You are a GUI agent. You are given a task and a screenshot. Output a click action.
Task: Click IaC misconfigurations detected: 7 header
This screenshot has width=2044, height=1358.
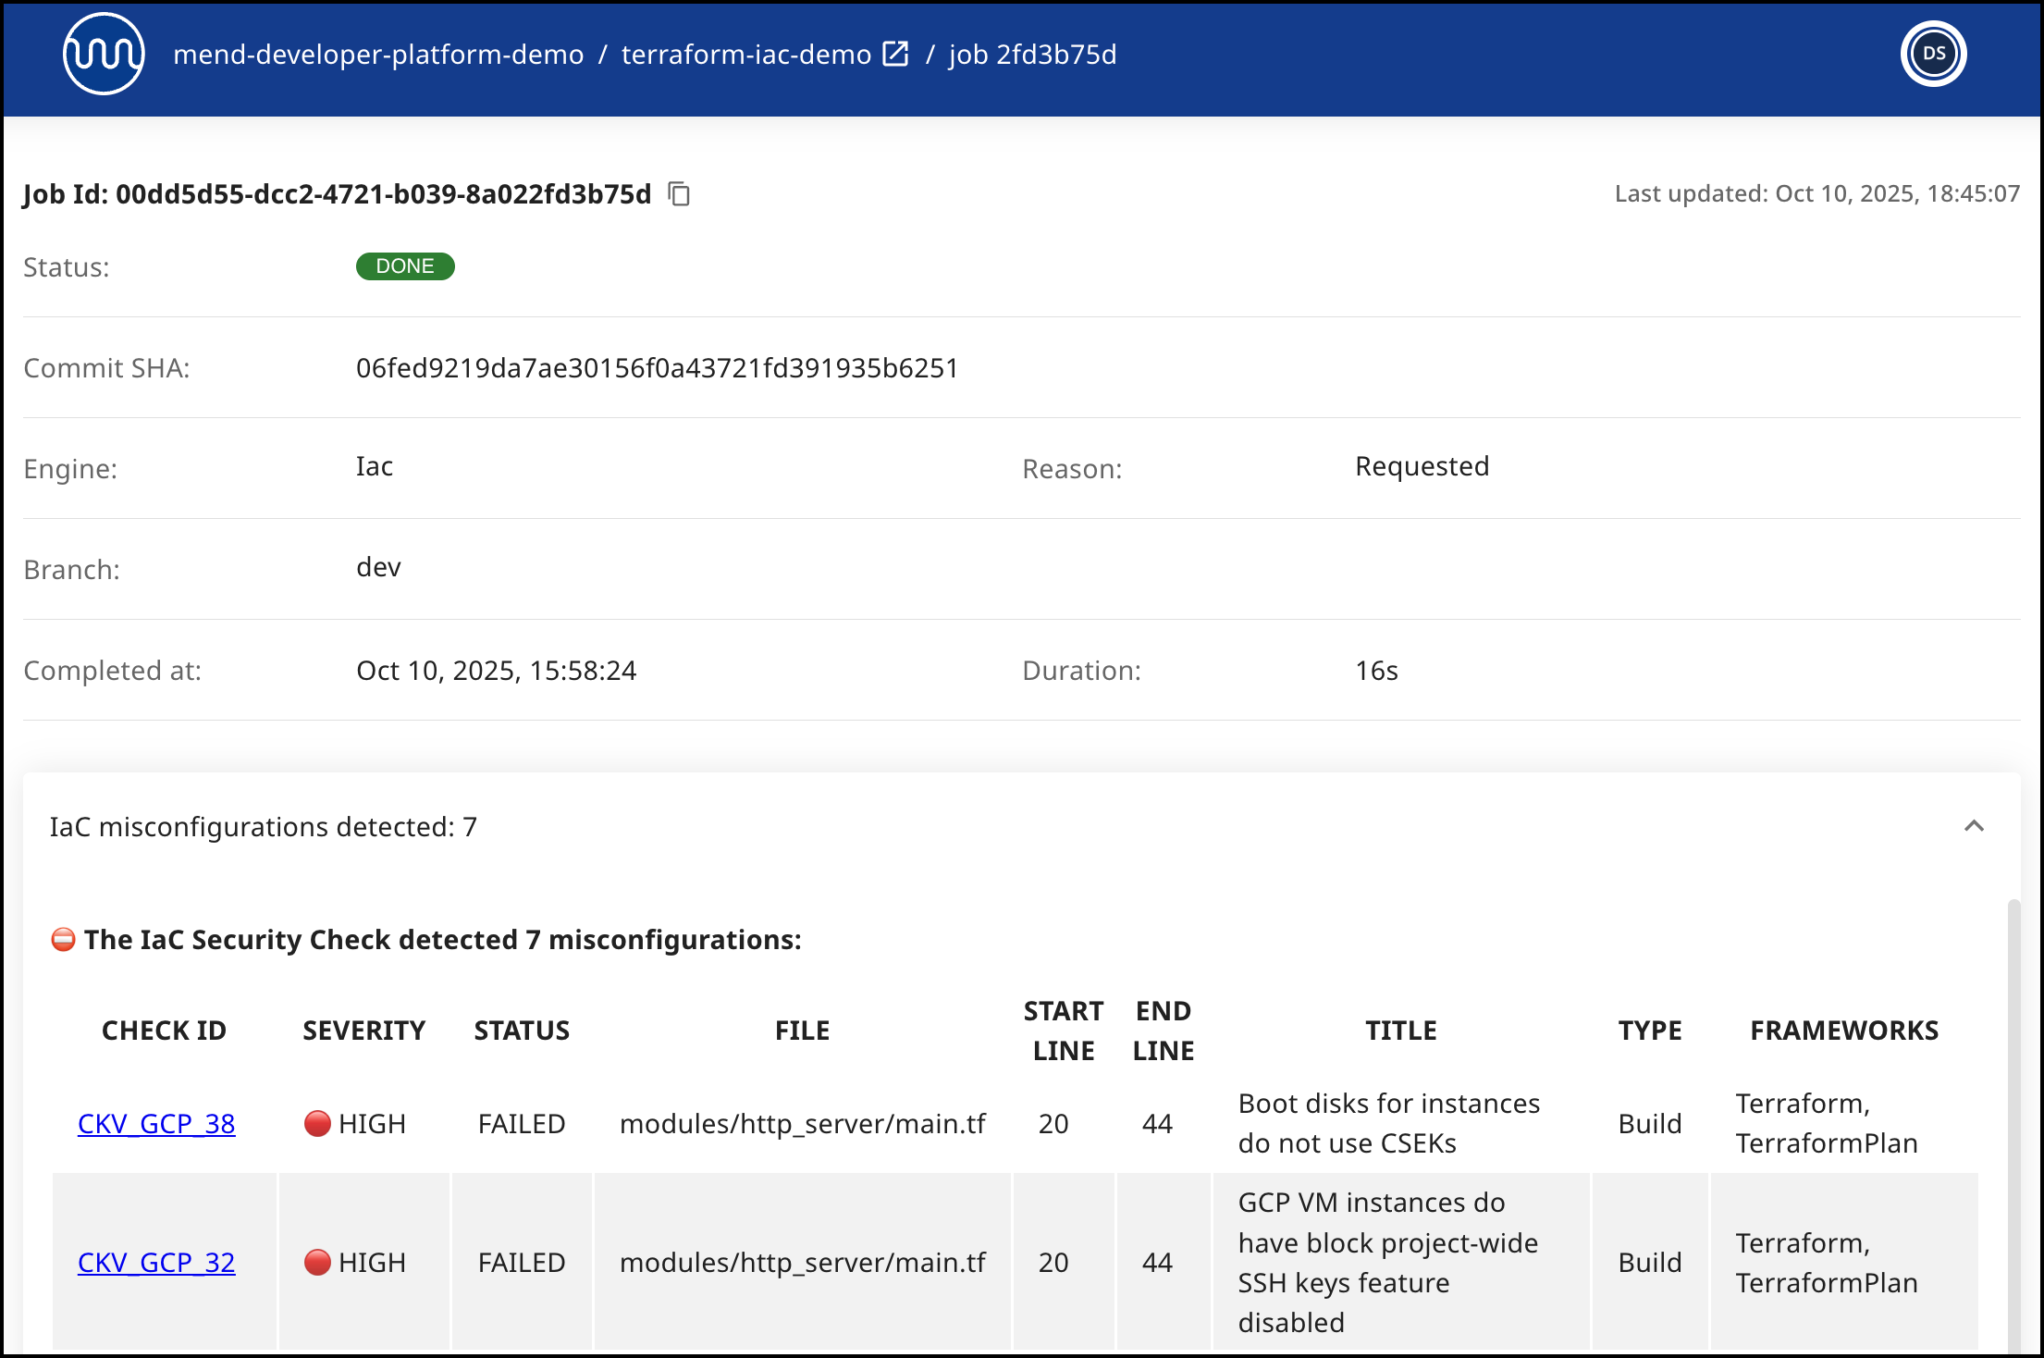click(264, 827)
